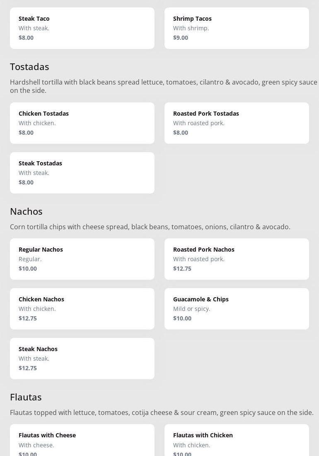Viewport: 319px width, 456px height.
Task: Select Flautas with Chicken card
Action: pos(237,440)
